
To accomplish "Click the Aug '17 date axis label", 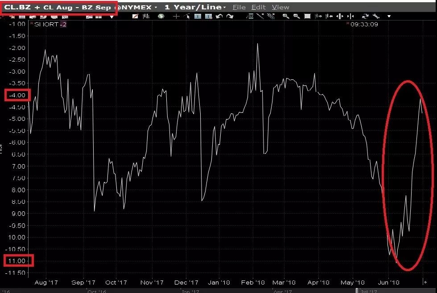I will [x=46, y=282].
